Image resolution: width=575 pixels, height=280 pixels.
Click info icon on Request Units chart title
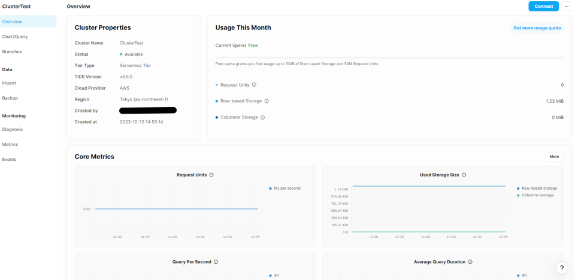(x=212, y=175)
